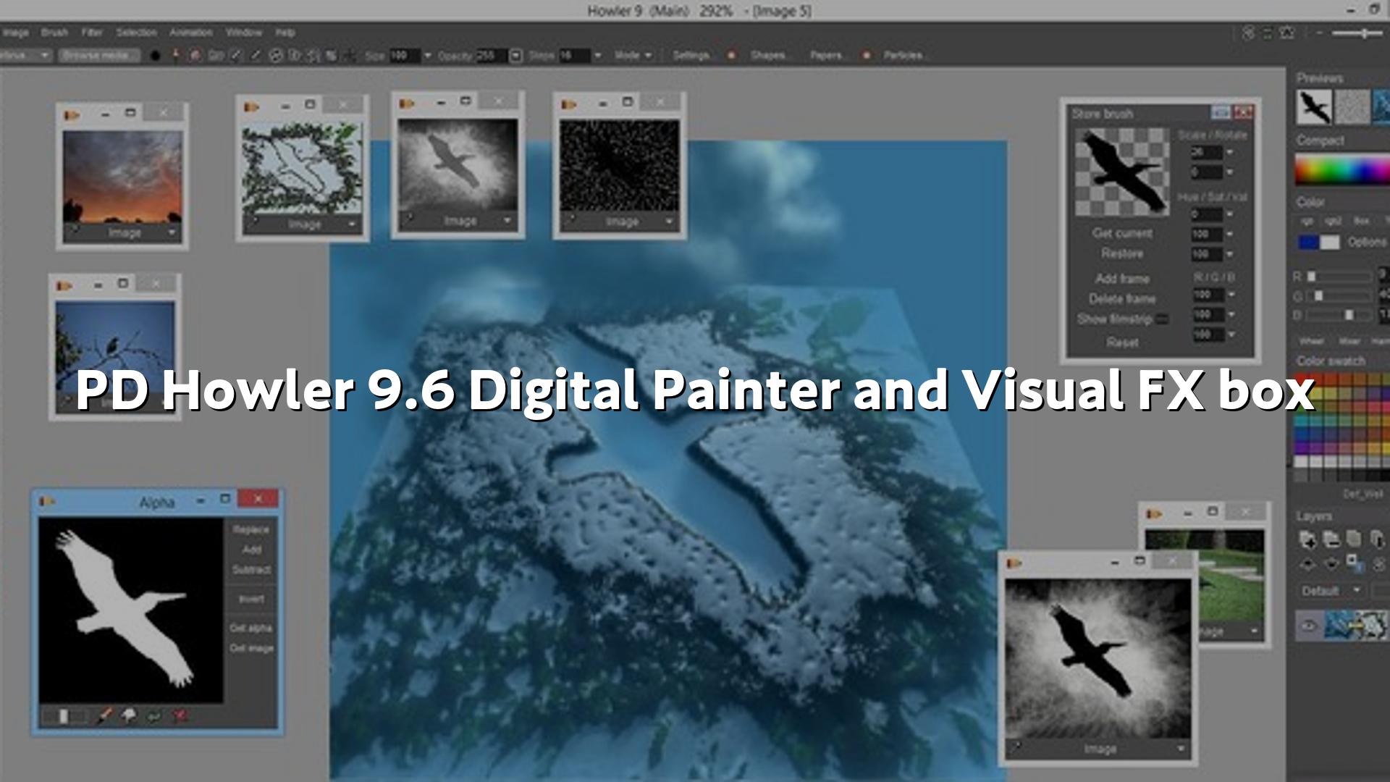Click red X icon in Alpha window
This screenshot has width=1390, height=782.
click(180, 716)
